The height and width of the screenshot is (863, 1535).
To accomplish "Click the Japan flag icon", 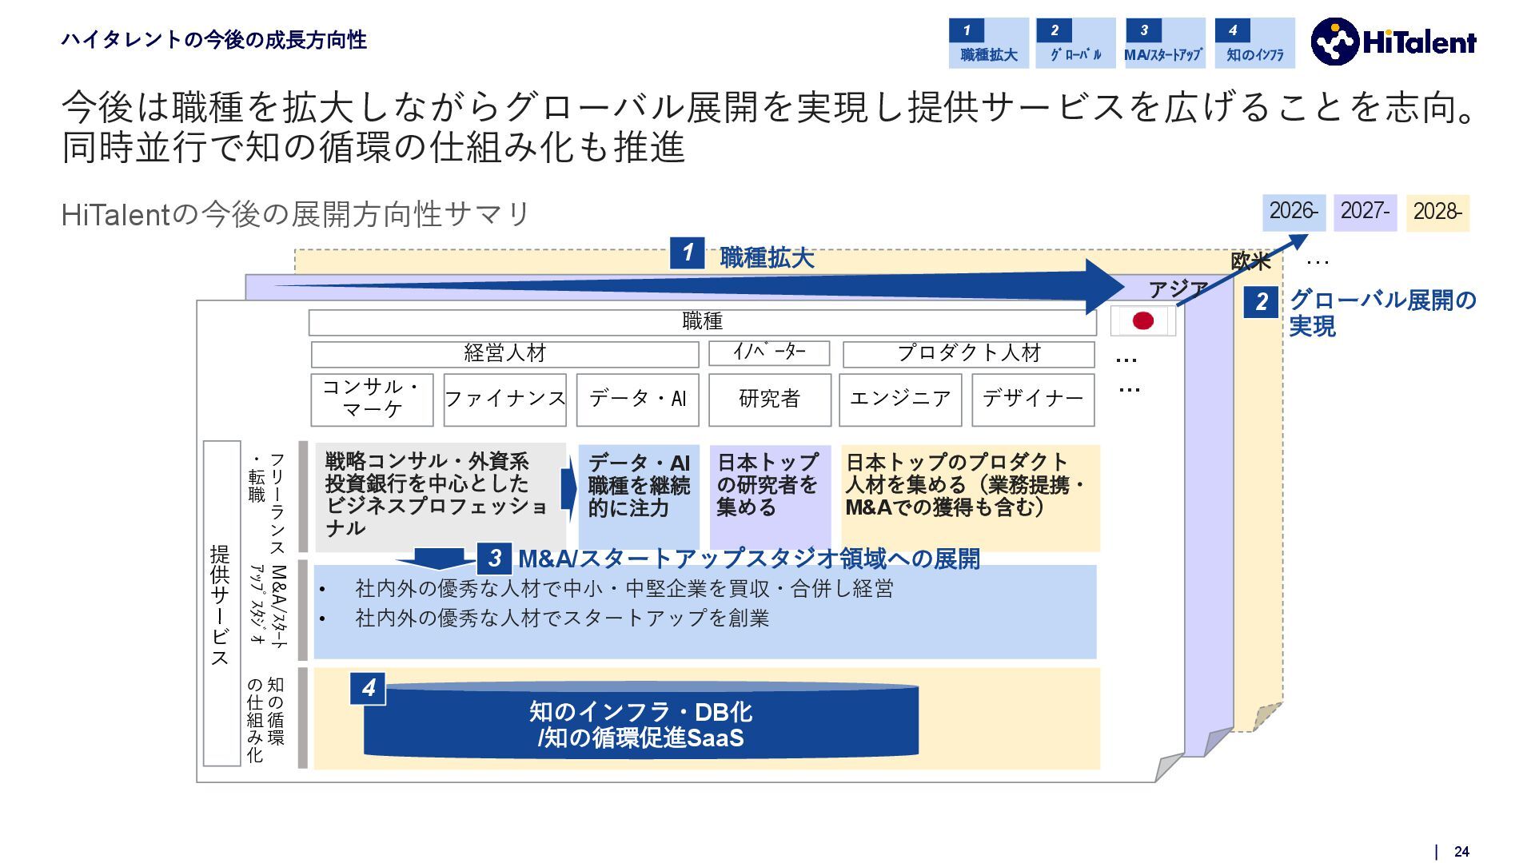I will pos(1143,321).
